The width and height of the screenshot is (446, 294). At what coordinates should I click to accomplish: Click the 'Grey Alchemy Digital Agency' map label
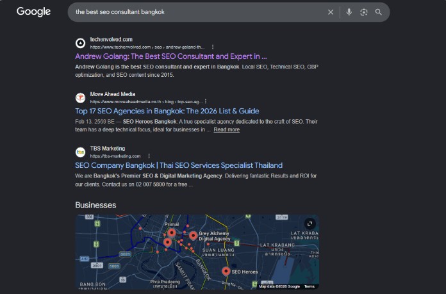215,236
